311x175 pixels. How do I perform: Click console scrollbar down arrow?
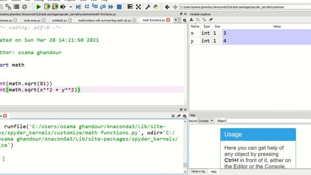[x=185, y=172]
